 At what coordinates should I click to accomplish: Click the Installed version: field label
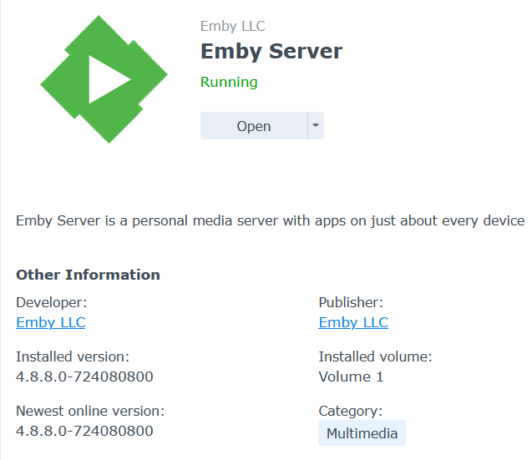(73, 356)
